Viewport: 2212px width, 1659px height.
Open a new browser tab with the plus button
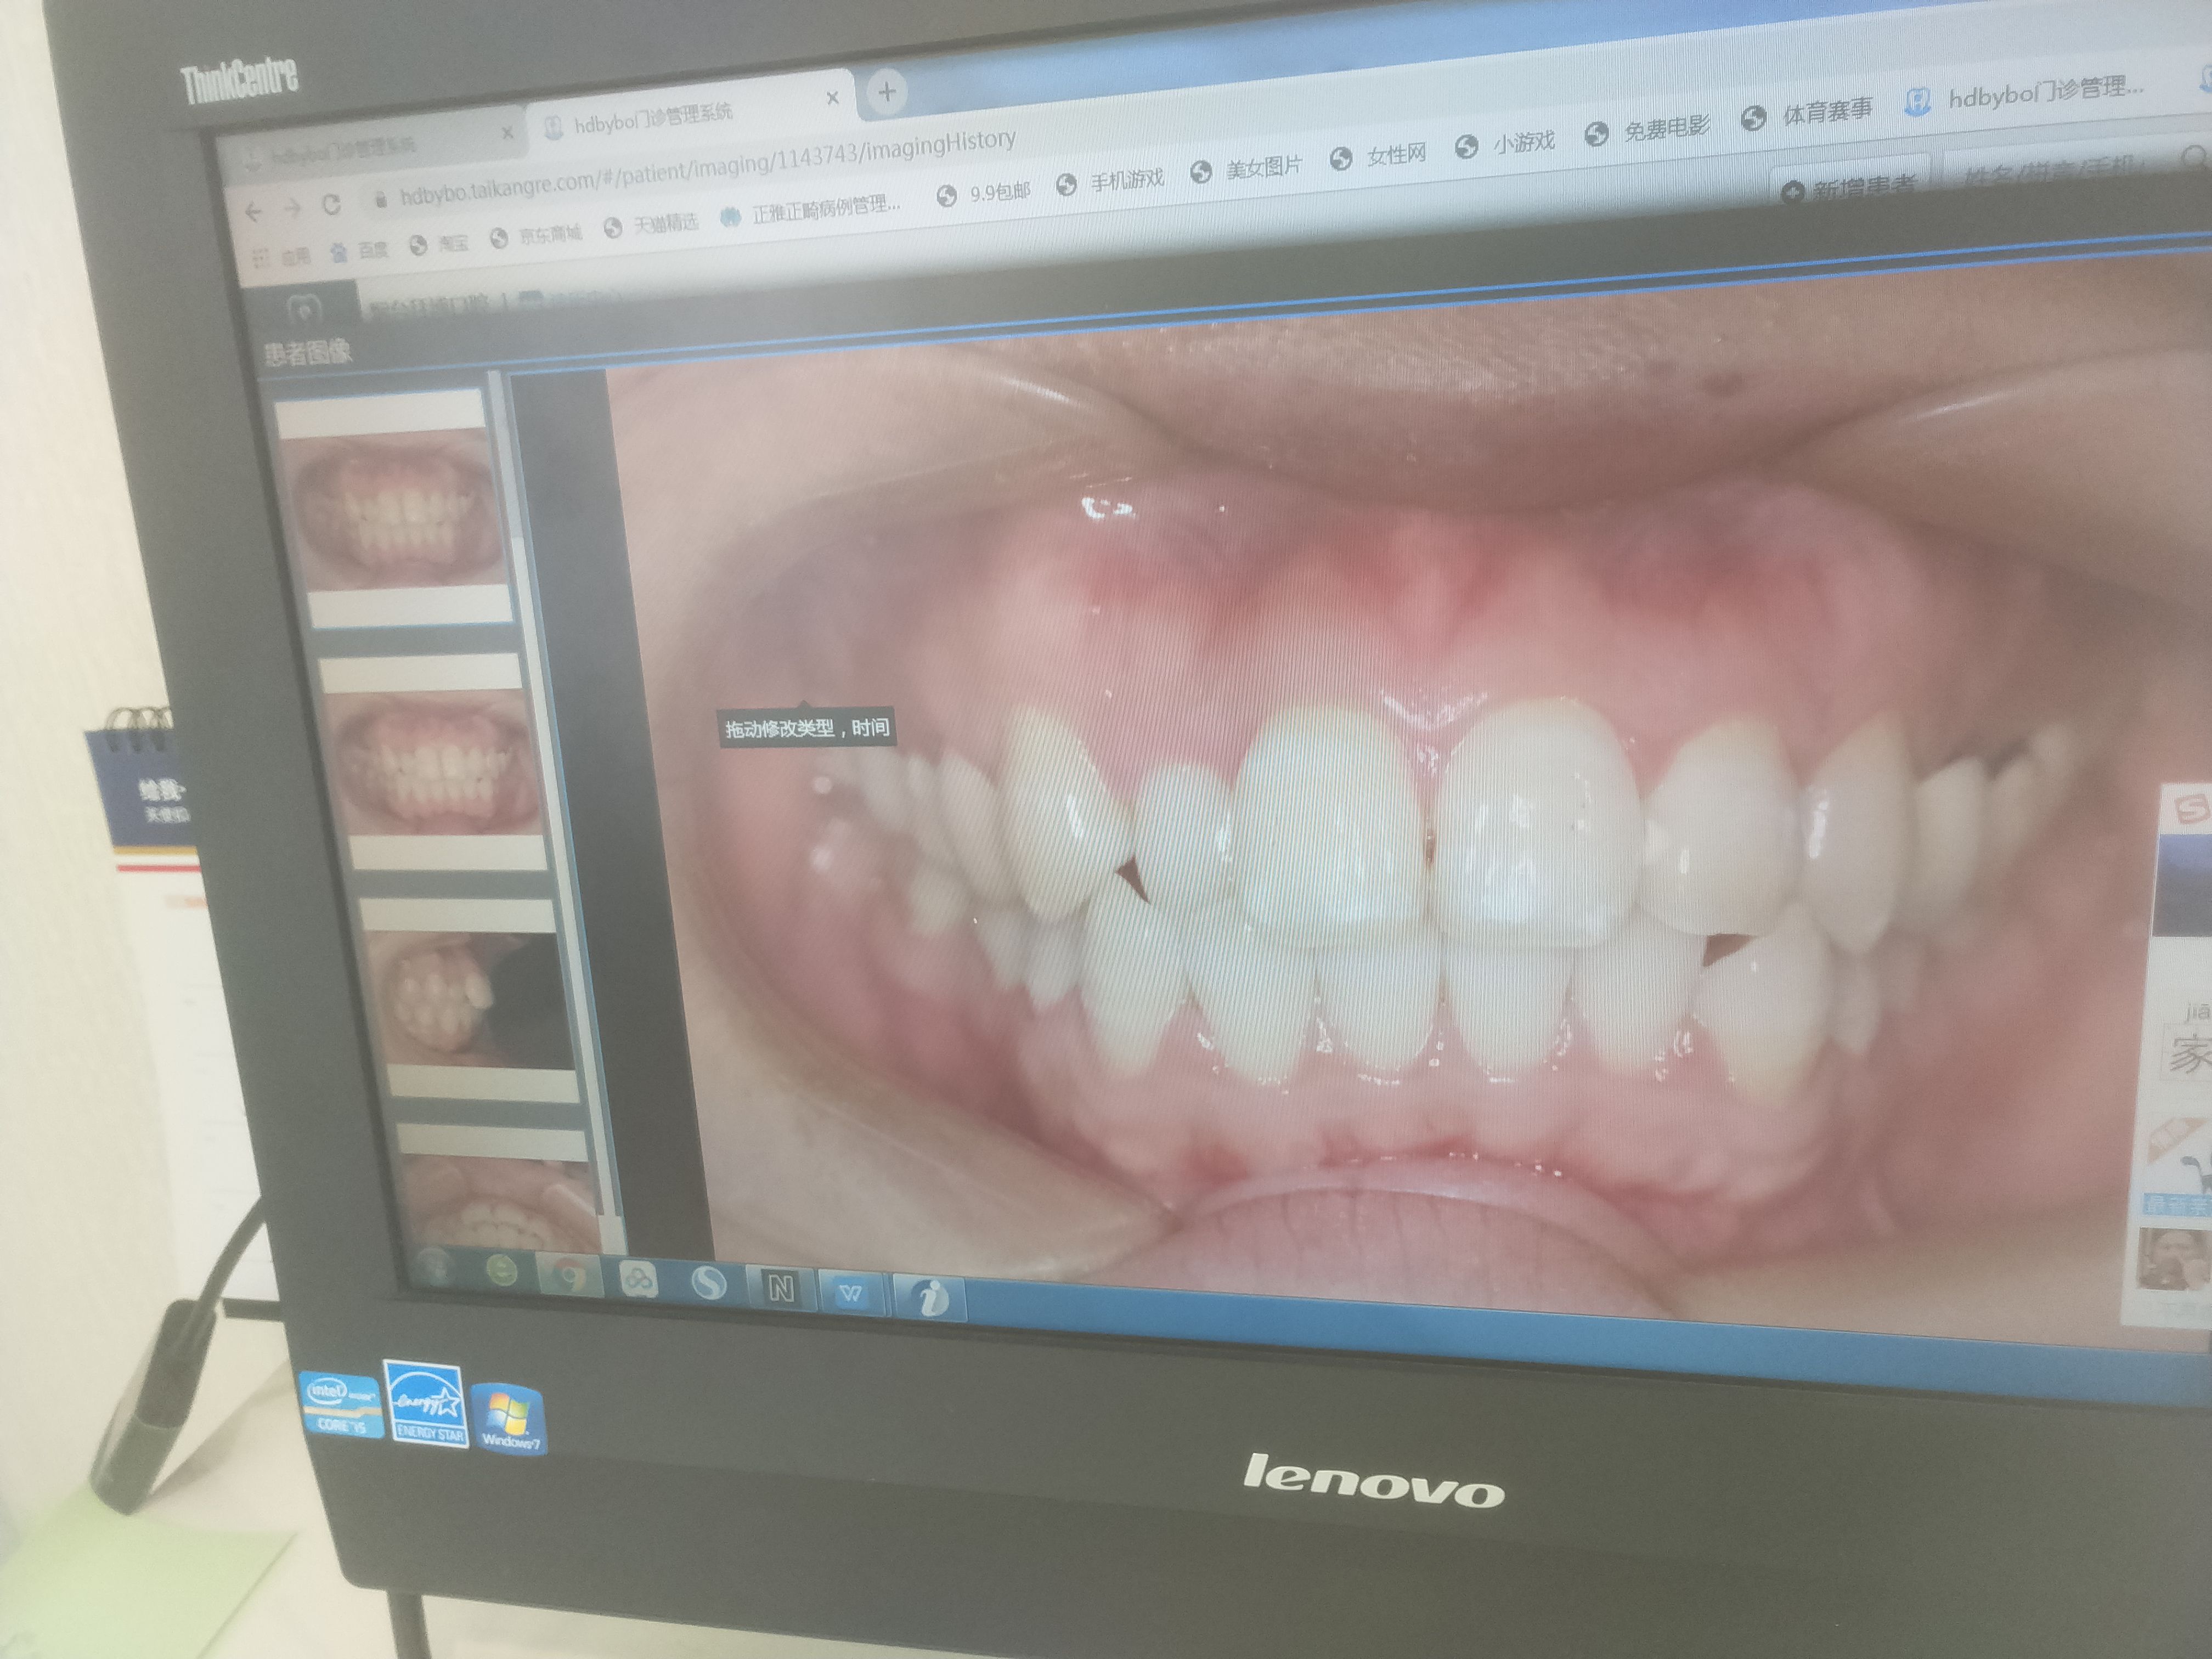(x=886, y=92)
